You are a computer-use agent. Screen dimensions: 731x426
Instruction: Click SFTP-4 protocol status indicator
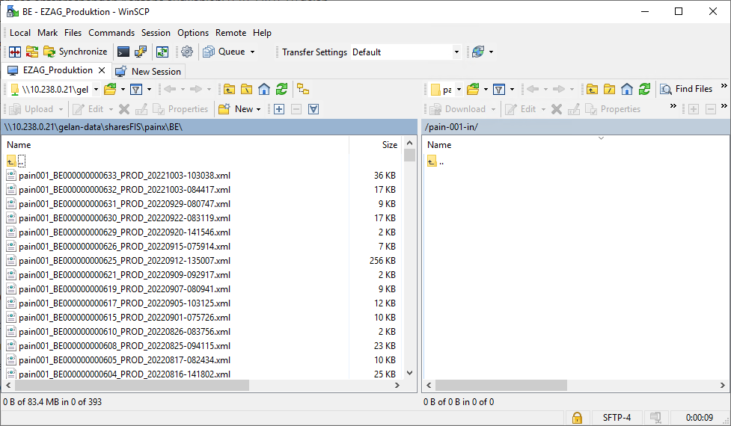click(x=617, y=418)
